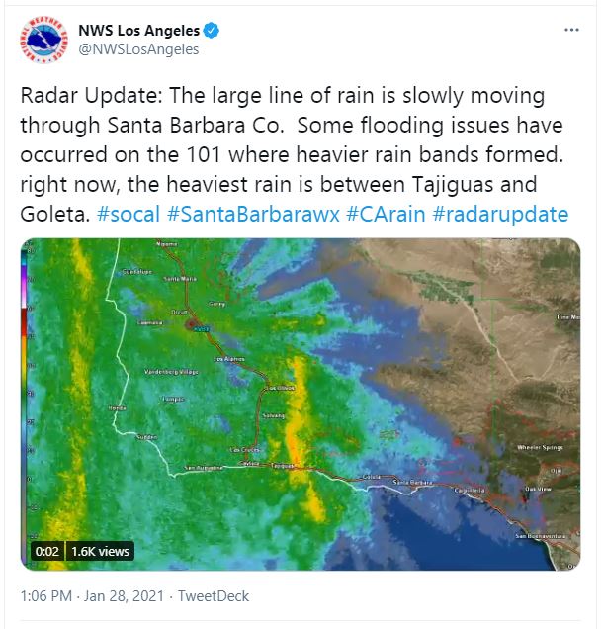The width and height of the screenshot is (603, 629).
Task: Open the @NWSLosAngeles handle link
Action: pyautogui.click(x=138, y=49)
